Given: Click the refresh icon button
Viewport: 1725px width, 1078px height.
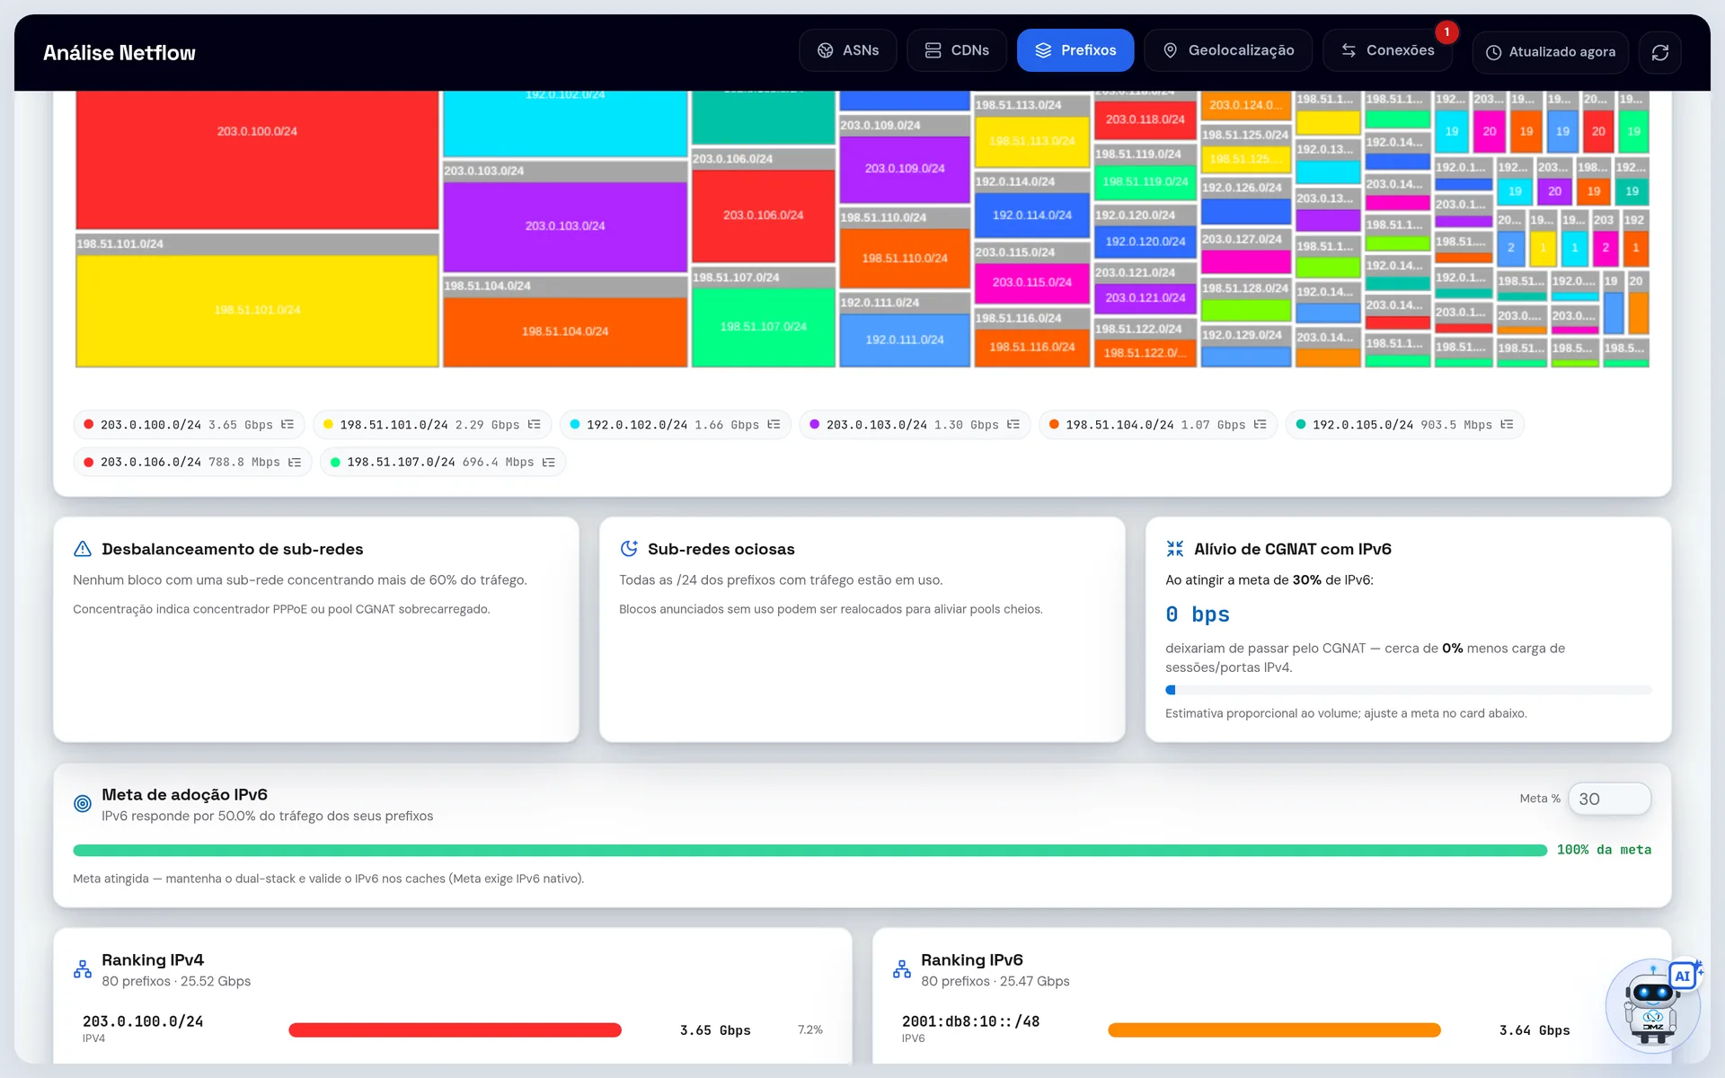Looking at the screenshot, I should (1659, 52).
